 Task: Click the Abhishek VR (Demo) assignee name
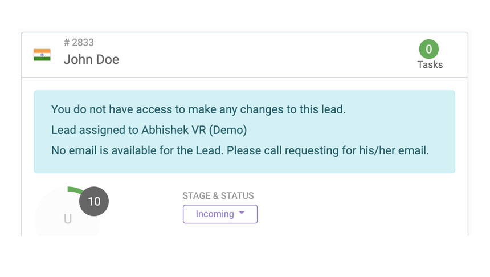click(x=194, y=130)
